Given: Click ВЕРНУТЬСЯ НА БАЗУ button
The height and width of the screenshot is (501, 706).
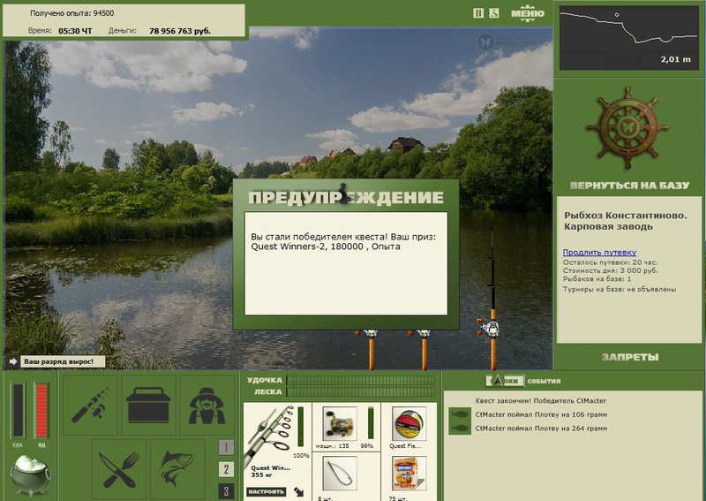Looking at the screenshot, I should 629,186.
